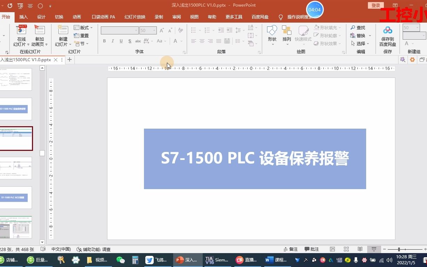The height and width of the screenshot is (267, 427).
Task: Open the Notes (备注) panel
Action: click(x=291, y=249)
